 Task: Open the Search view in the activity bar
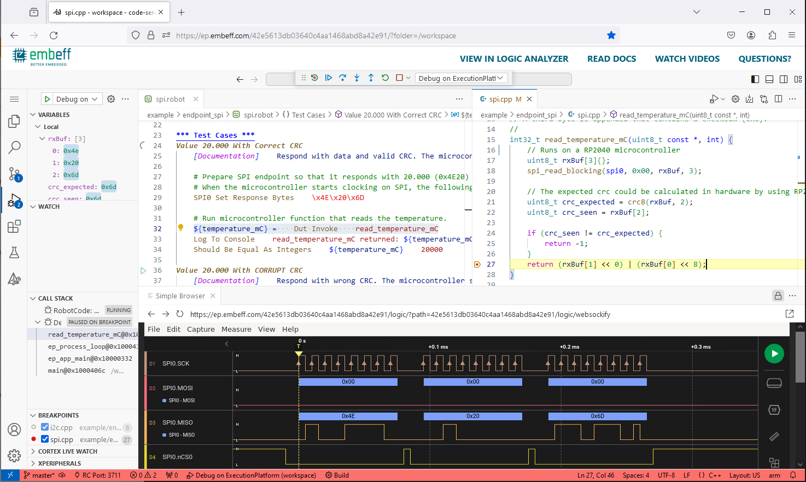[x=14, y=147]
